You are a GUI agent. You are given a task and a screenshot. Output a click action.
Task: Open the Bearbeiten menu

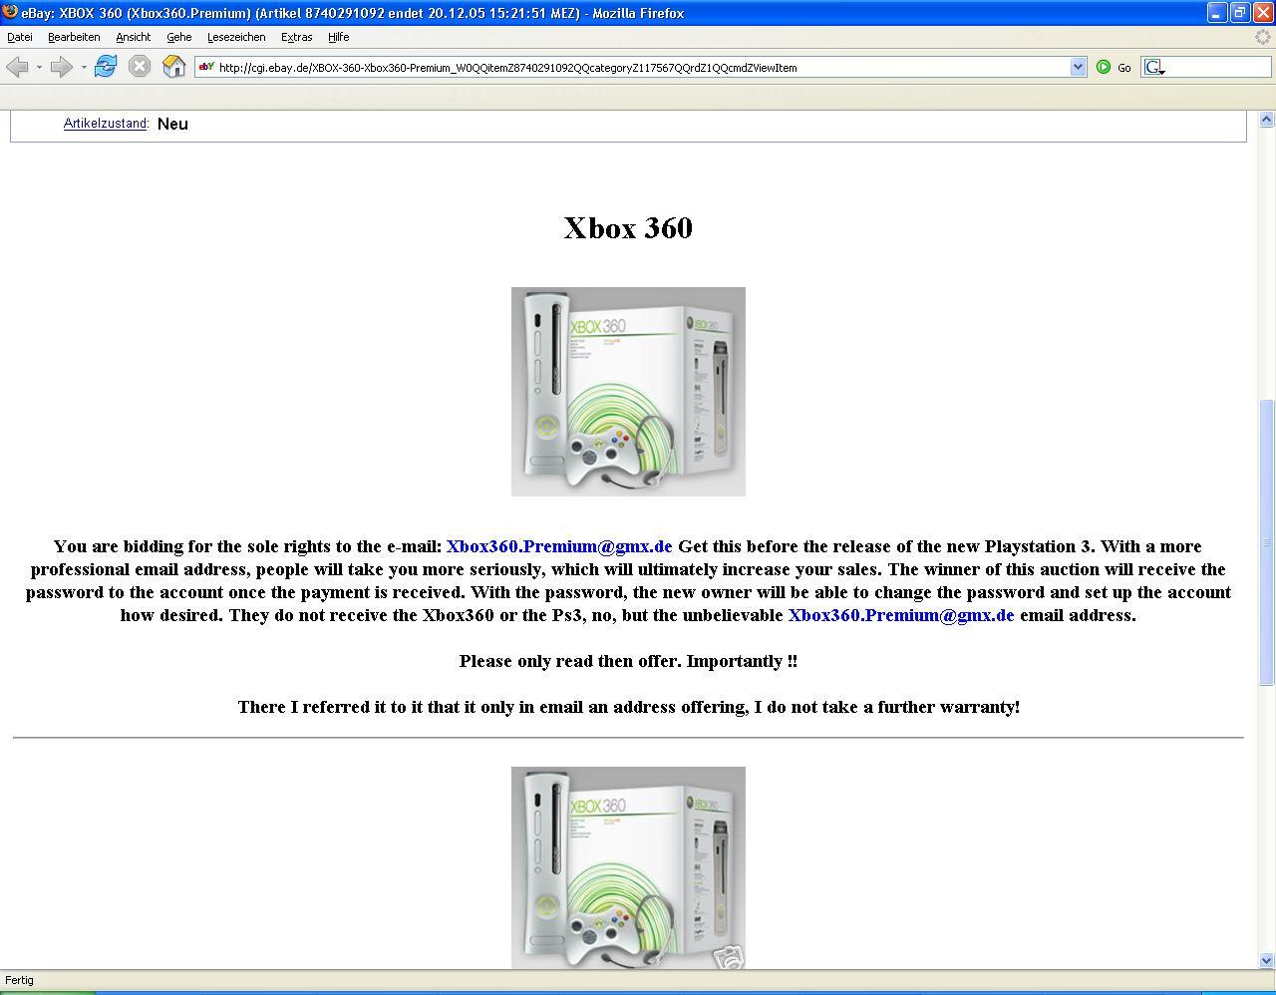coord(74,37)
